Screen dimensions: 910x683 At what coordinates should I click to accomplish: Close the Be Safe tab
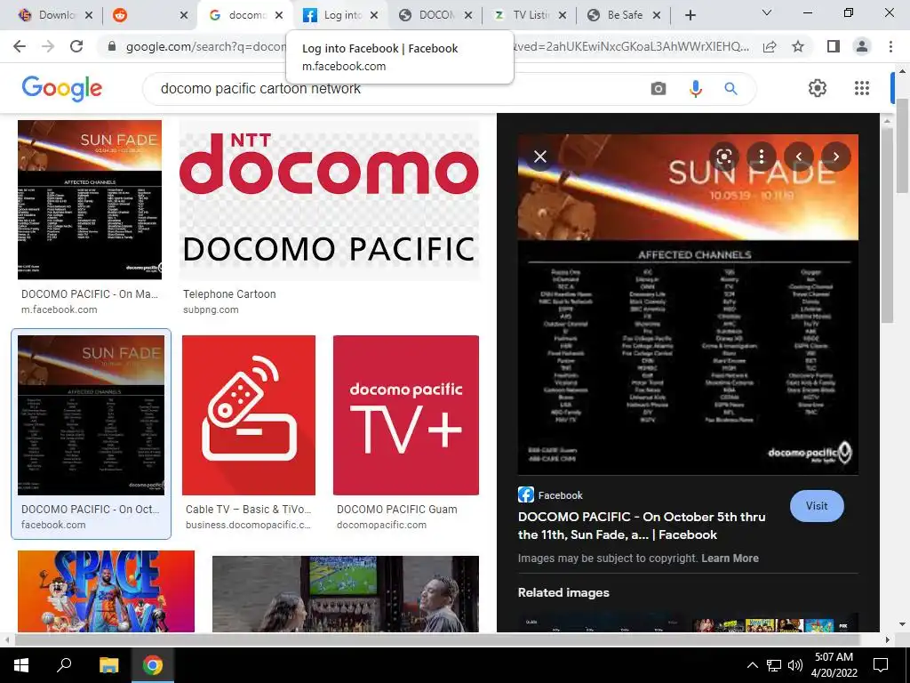(x=657, y=15)
